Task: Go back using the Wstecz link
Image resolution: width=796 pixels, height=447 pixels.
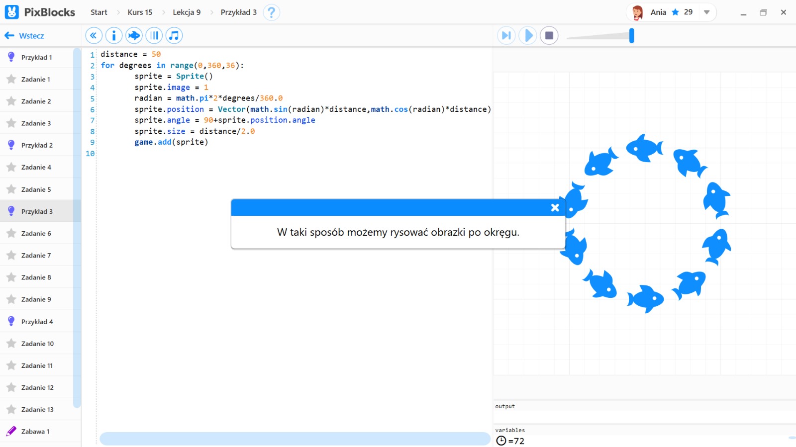Action: point(24,36)
